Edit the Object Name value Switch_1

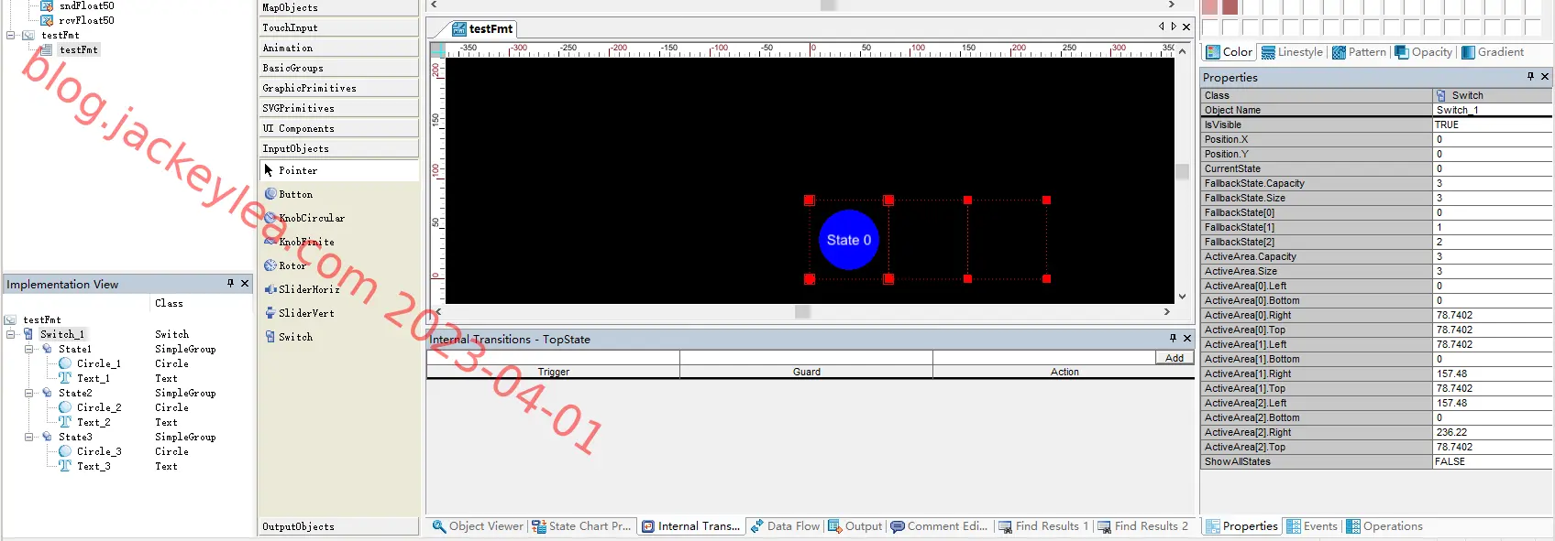point(1492,110)
